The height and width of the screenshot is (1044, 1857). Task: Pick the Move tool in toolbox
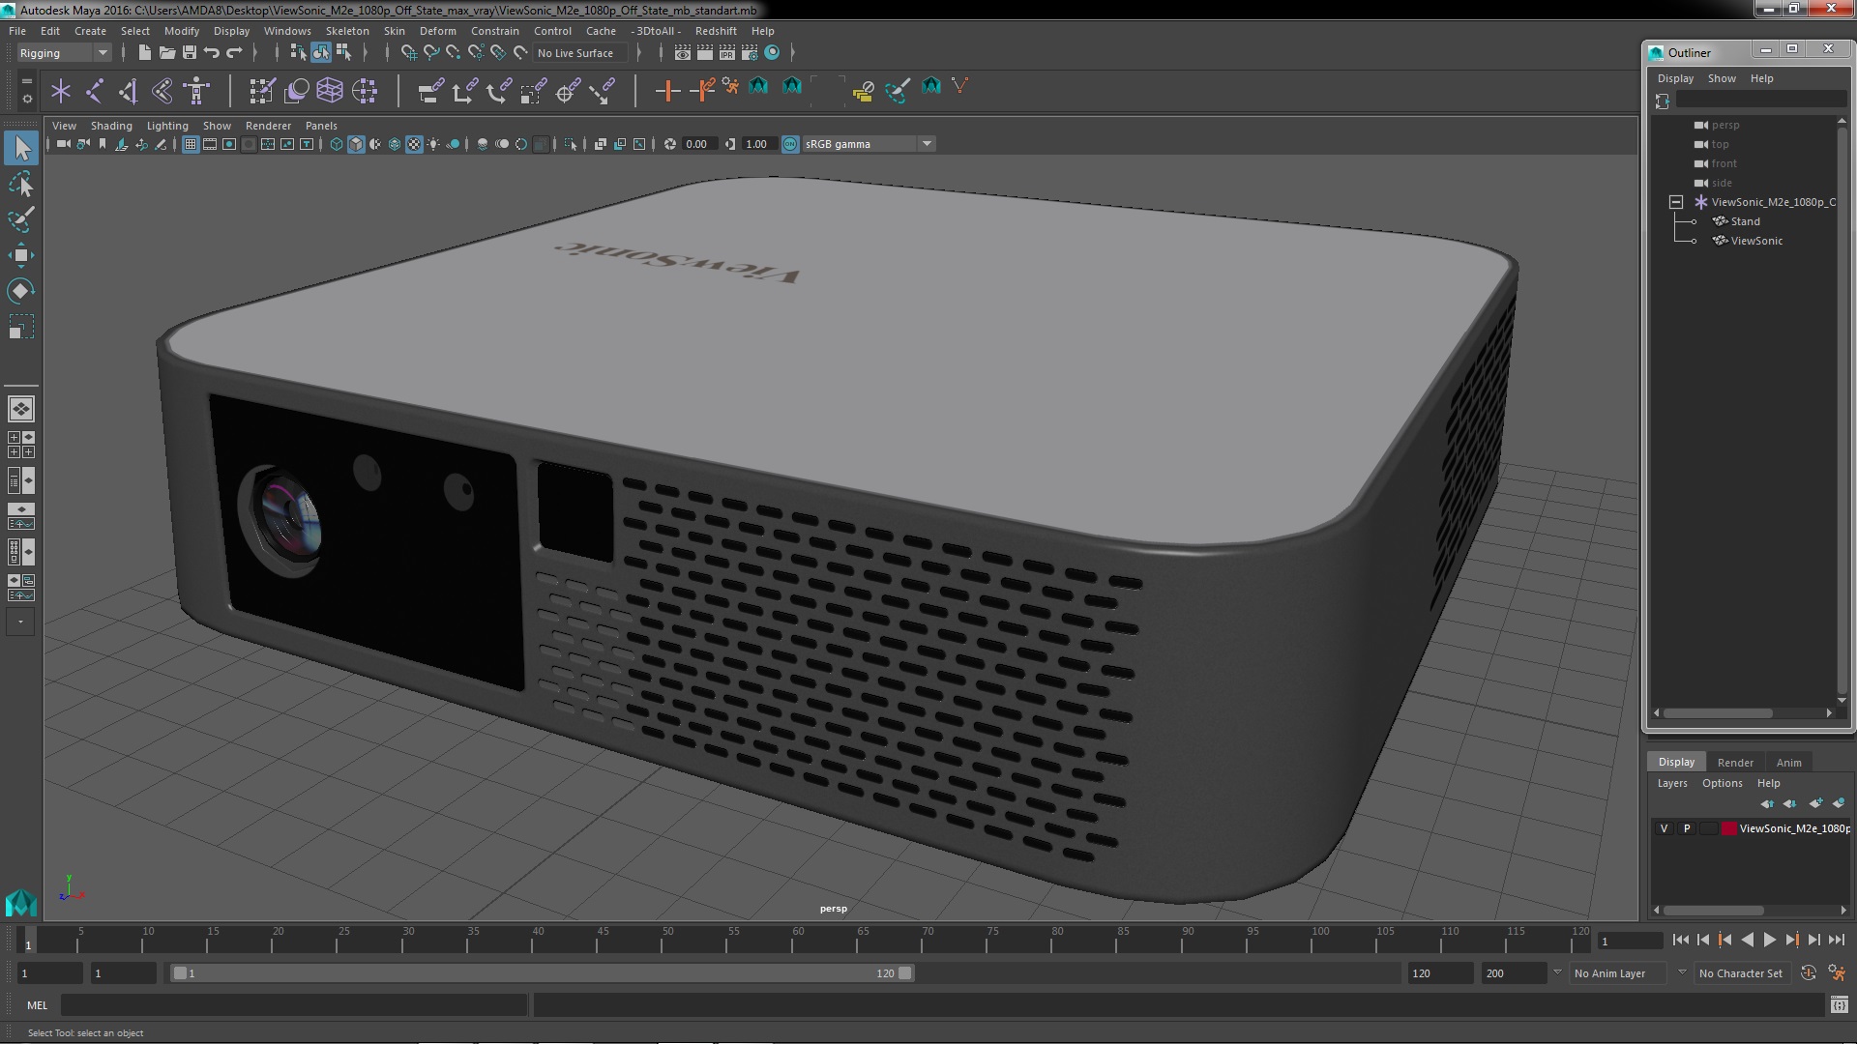coord(21,255)
